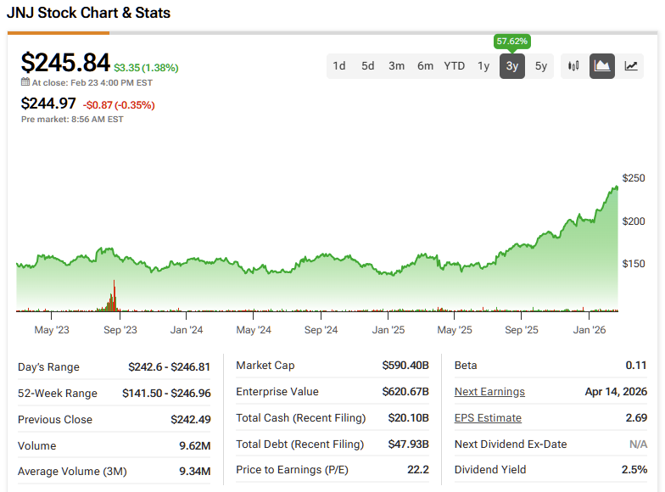Click Dividend Yield value 2.5%

click(x=634, y=470)
